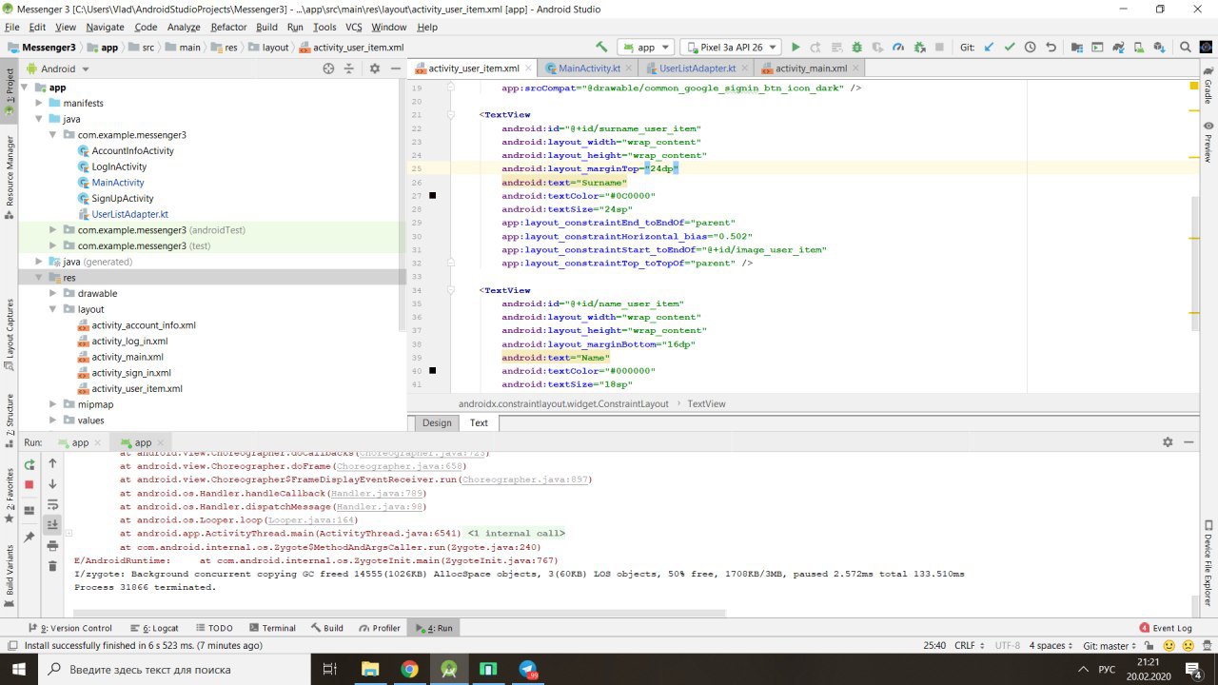Image resolution: width=1218 pixels, height=685 pixels.
Task: Open Version Control tool window
Action: click(x=70, y=628)
